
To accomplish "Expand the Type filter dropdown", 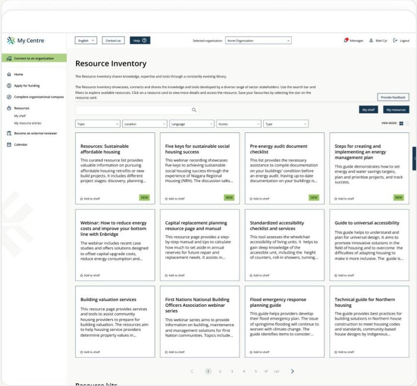I will point(286,124).
